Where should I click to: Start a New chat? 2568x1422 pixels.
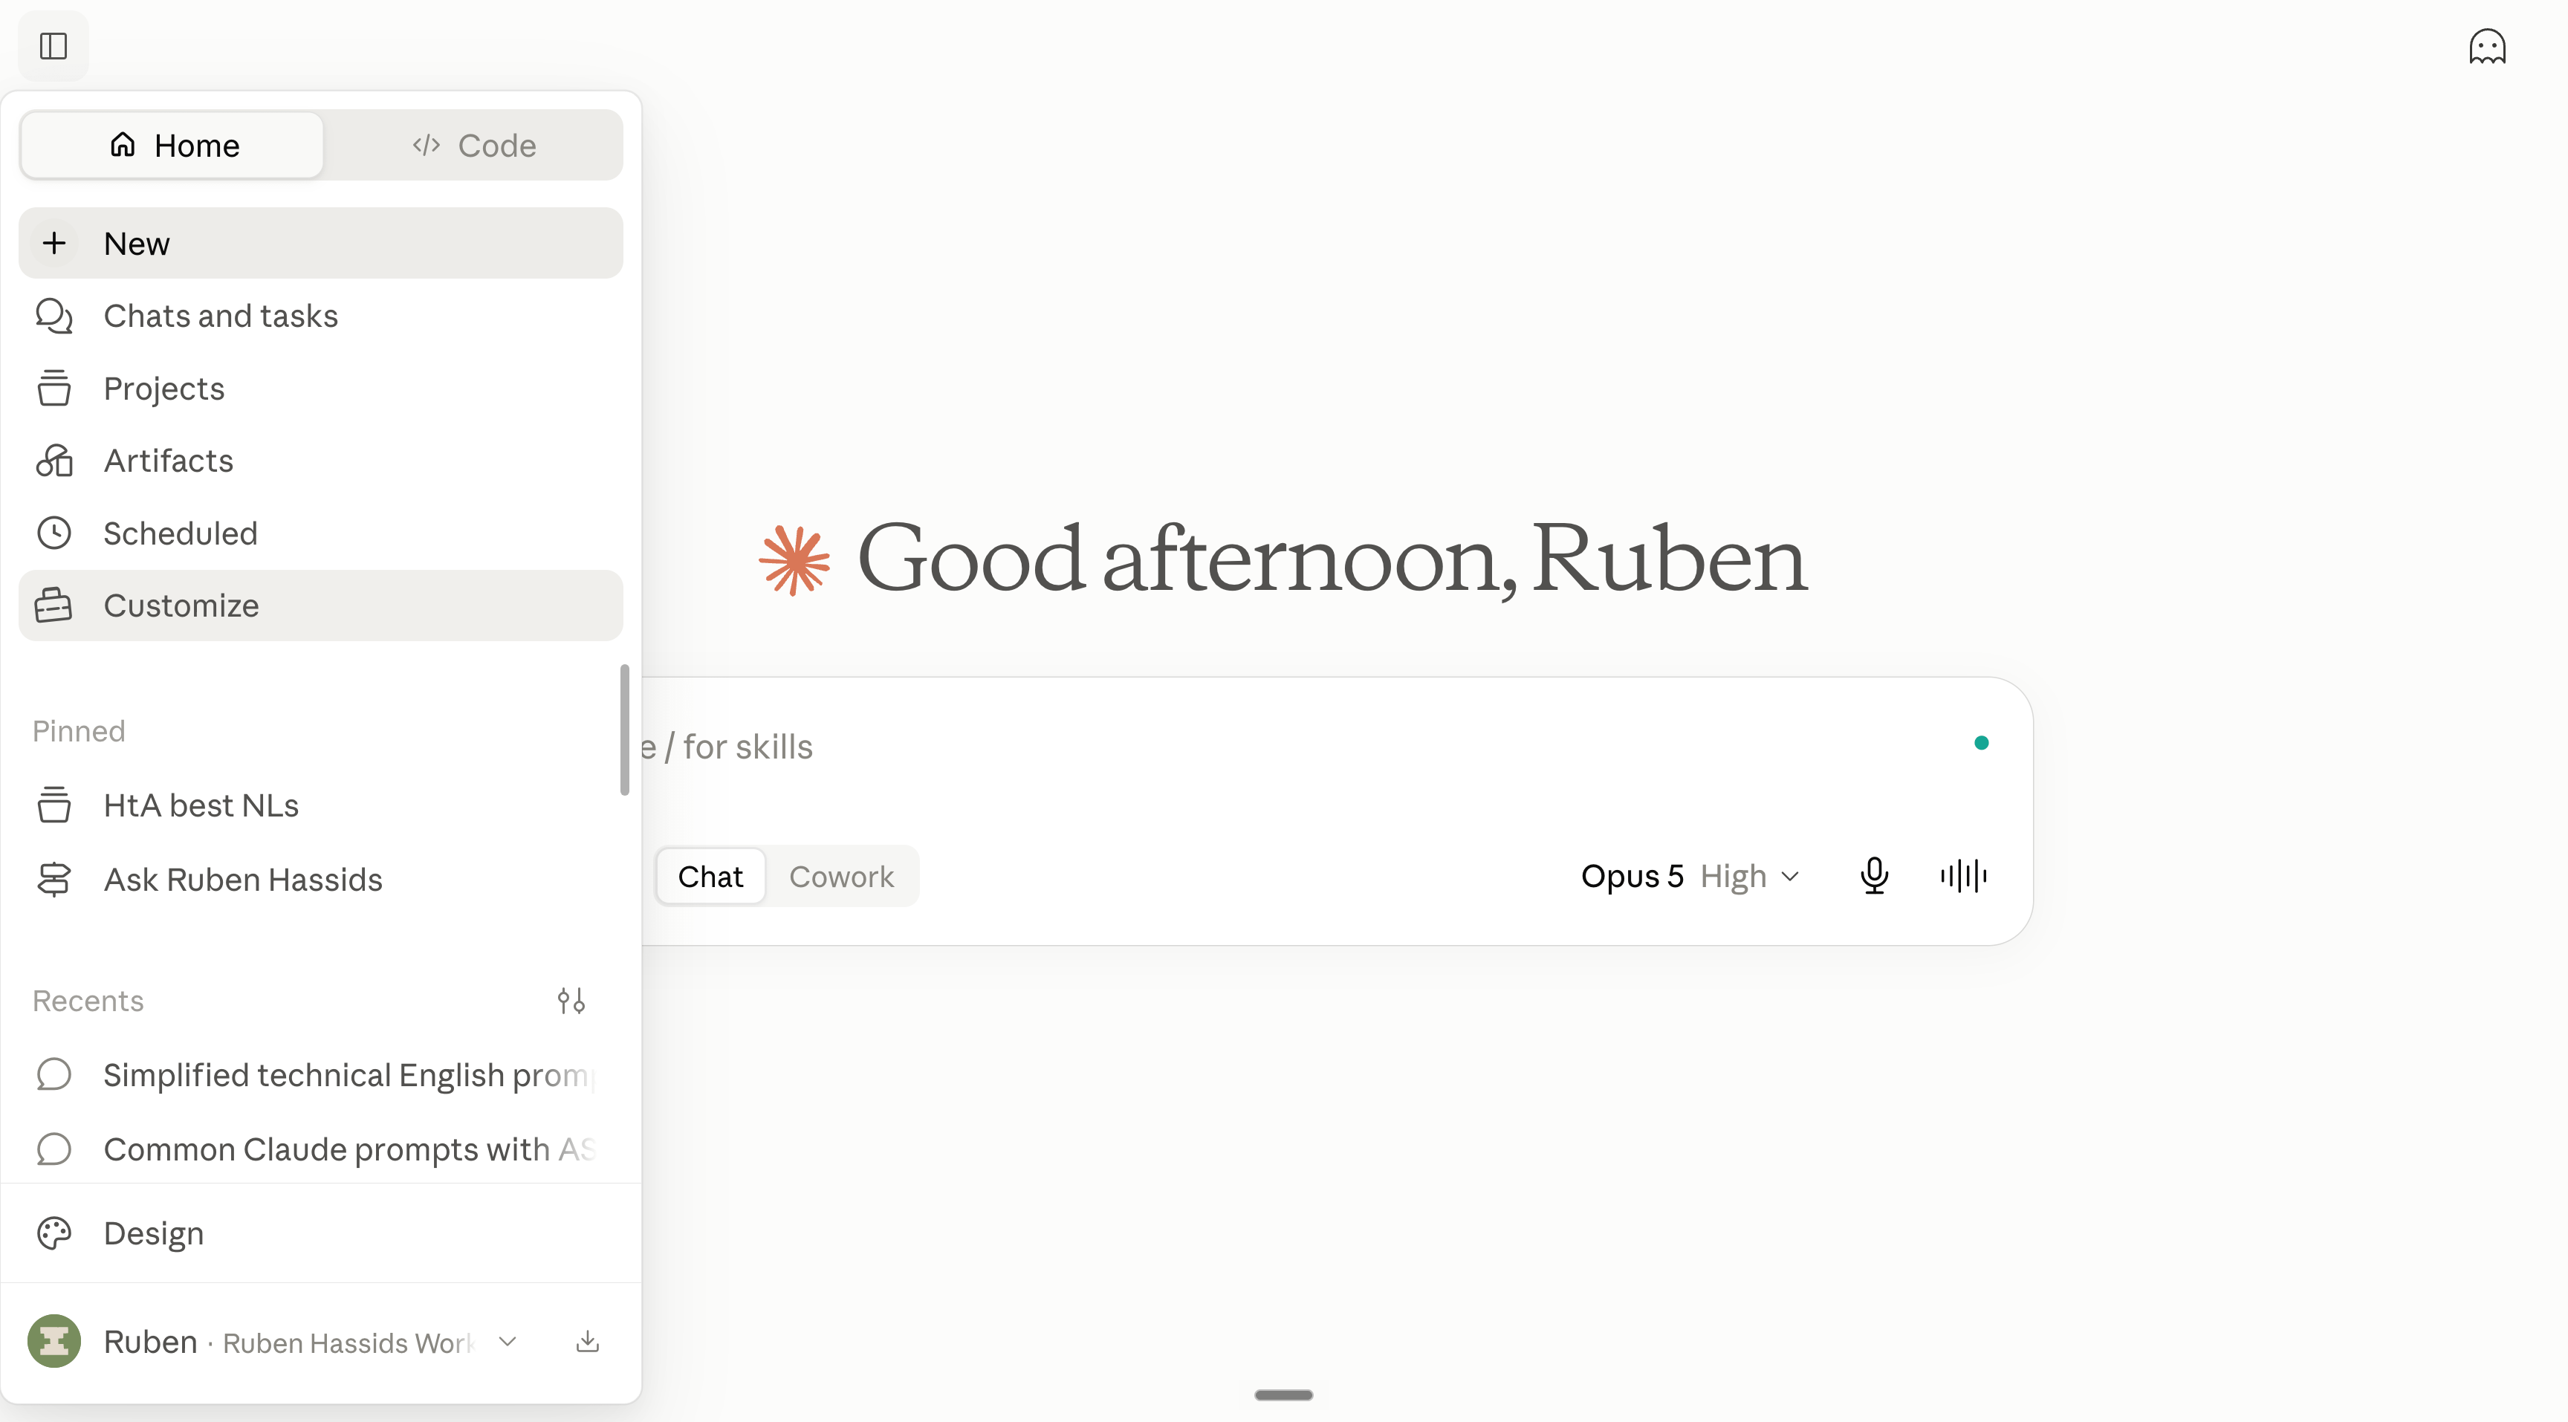pyautogui.click(x=321, y=243)
